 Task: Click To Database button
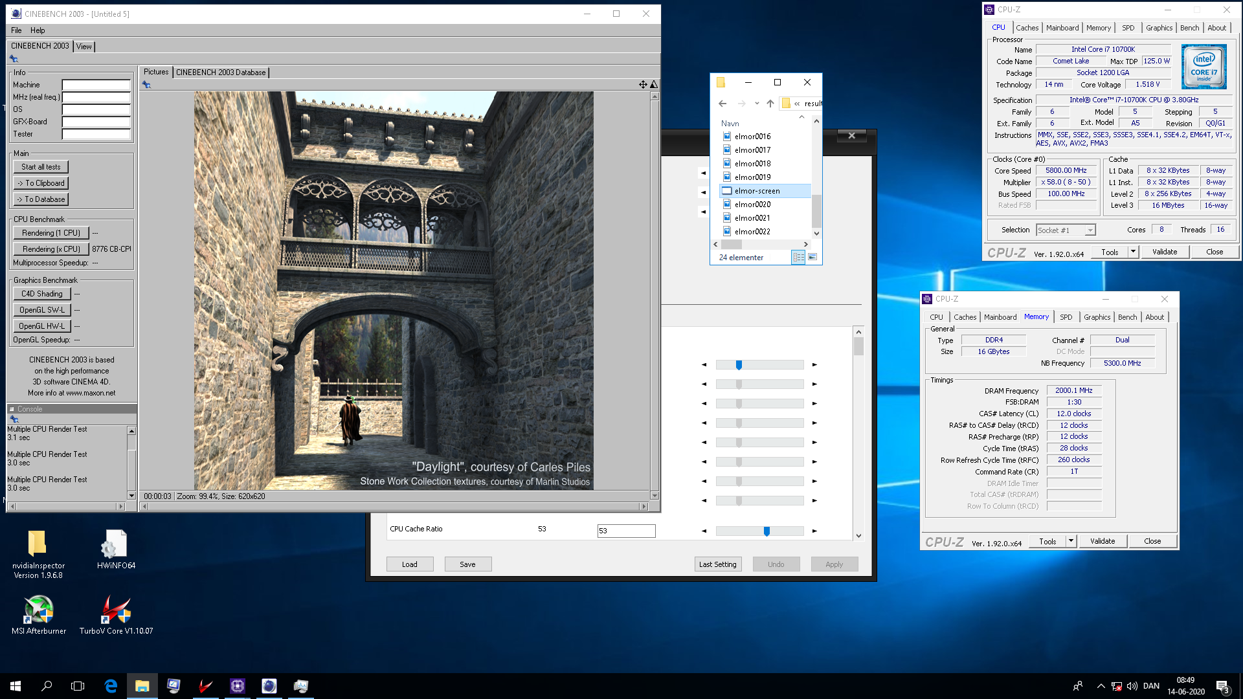[41, 199]
